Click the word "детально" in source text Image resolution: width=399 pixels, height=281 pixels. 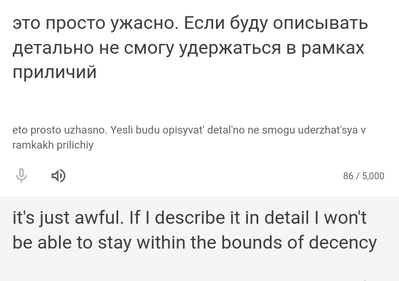click(x=53, y=48)
